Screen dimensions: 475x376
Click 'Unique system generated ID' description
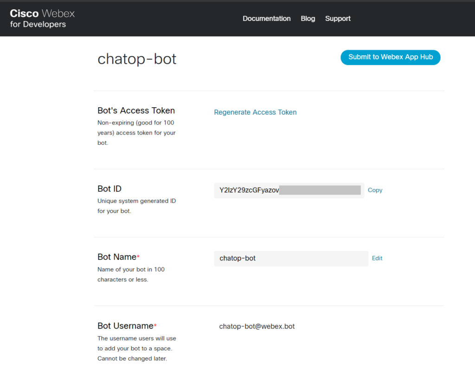[x=137, y=206]
